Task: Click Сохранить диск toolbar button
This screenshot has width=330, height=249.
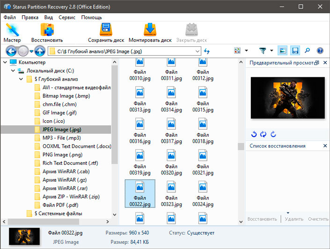Action: (x=106, y=32)
